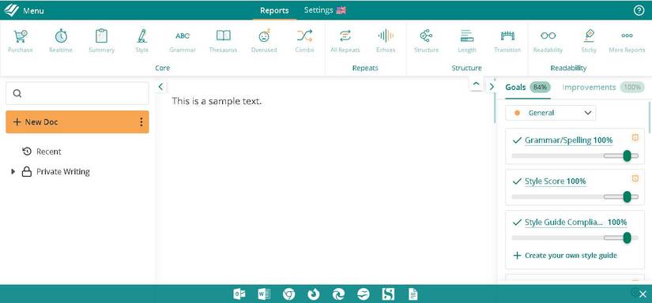Select the Goals tab
Viewport: 652px width, 303px height.
528,88
